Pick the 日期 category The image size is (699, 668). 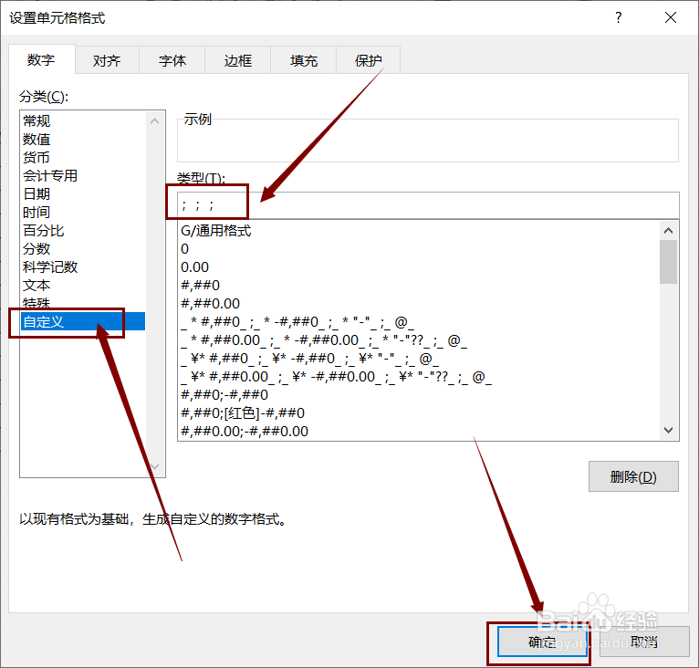[83, 194]
